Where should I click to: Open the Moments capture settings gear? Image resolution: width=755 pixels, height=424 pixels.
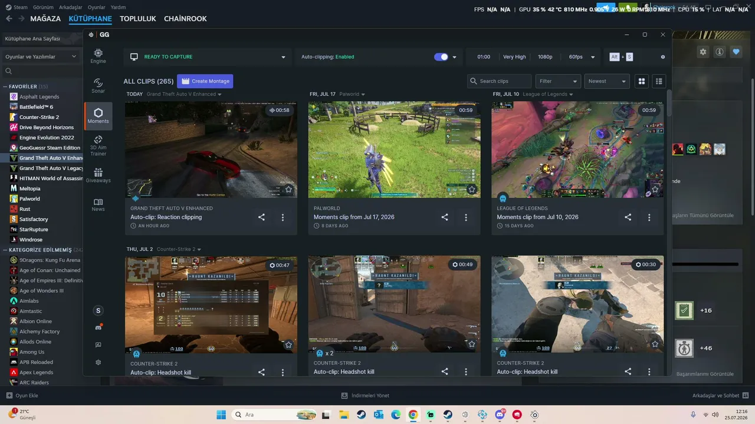[662, 57]
